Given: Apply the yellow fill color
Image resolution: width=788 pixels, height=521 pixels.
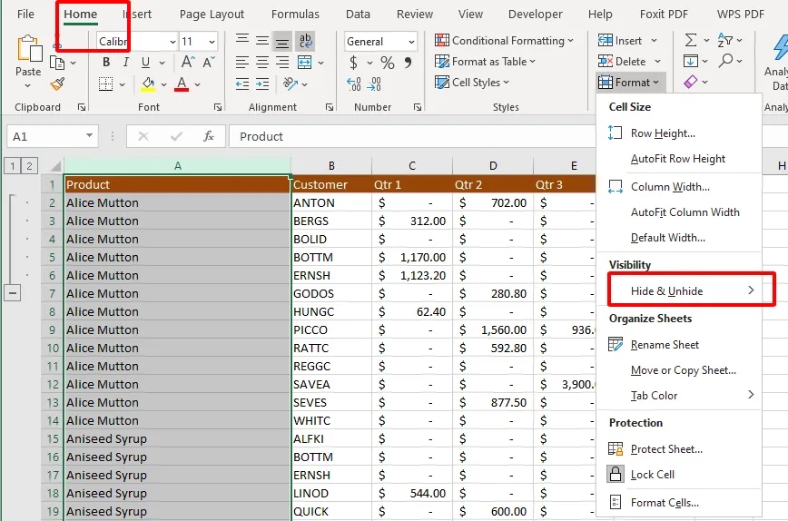Looking at the screenshot, I should tap(148, 84).
